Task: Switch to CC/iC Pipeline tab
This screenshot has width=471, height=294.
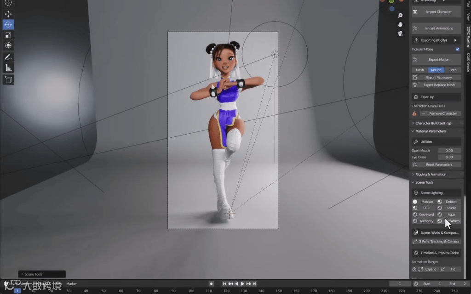Action: [x=468, y=37]
